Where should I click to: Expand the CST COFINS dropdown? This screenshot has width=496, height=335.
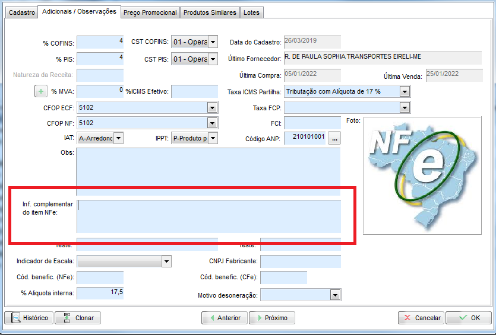coord(213,42)
